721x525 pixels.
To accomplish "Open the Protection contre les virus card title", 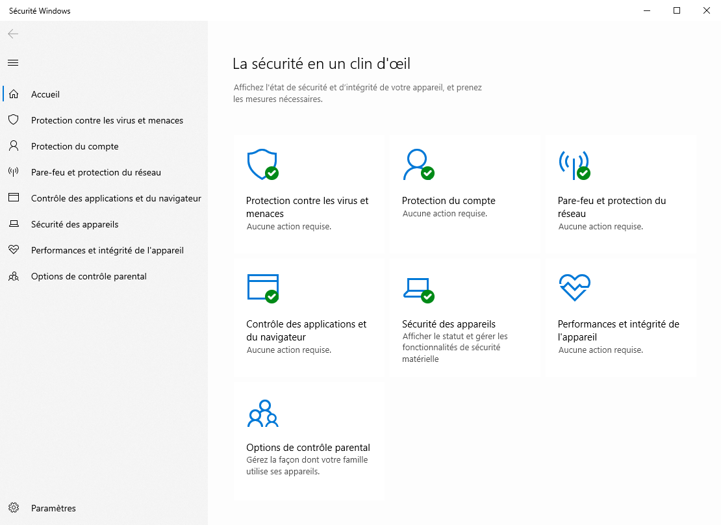I will pos(307,207).
